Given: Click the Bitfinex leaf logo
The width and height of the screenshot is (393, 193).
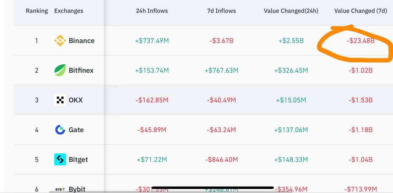Looking at the screenshot, I should coord(60,70).
